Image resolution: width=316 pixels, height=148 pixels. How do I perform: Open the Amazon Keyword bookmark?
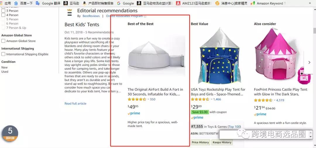268,3
